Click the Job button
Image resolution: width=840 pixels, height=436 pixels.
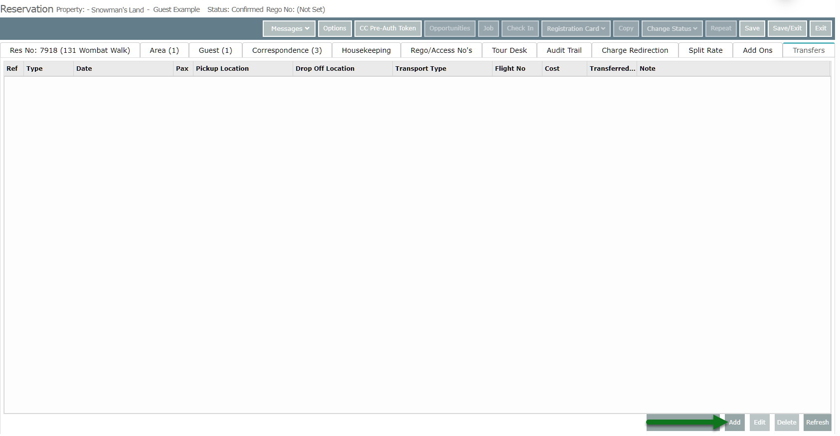click(x=489, y=28)
